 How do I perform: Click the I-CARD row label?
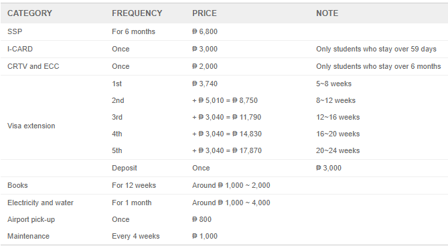coord(20,49)
